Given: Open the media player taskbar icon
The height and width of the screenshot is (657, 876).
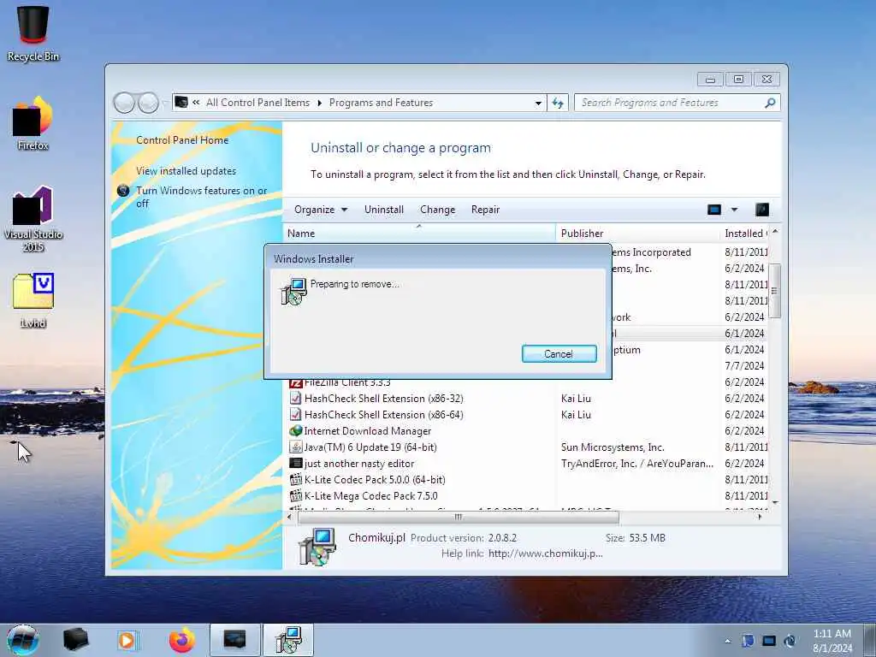Looking at the screenshot, I should (x=127, y=640).
